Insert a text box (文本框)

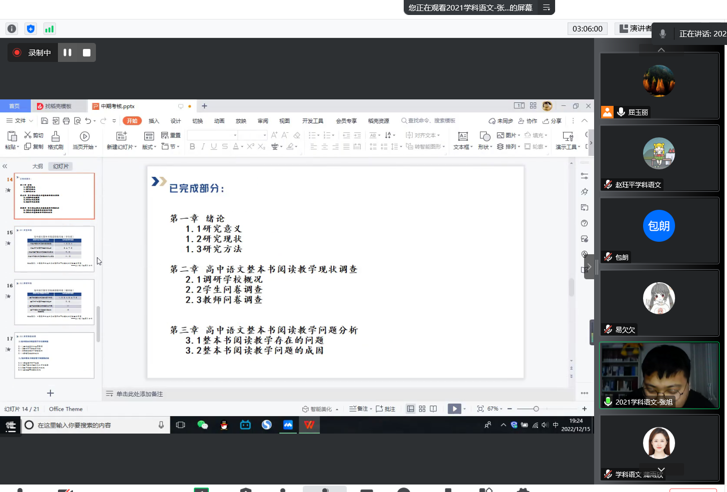click(x=463, y=140)
